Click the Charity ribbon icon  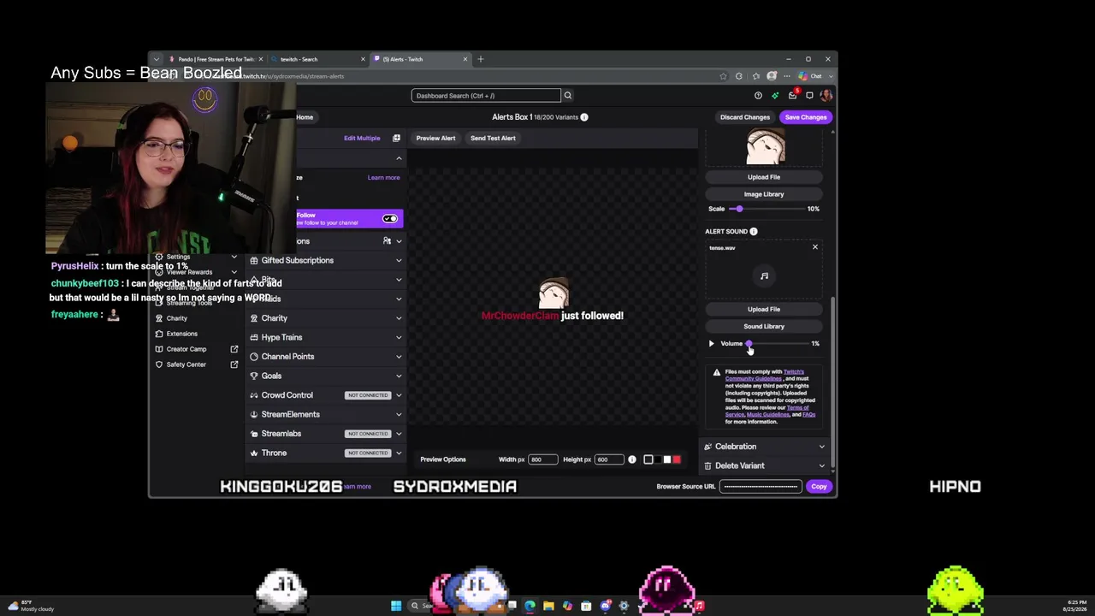click(254, 318)
